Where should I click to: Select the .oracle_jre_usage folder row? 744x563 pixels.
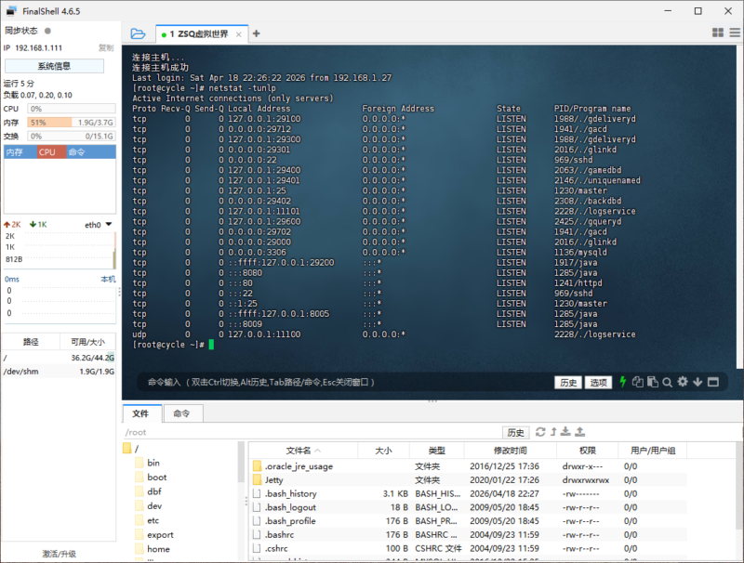click(x=469, y=466)
